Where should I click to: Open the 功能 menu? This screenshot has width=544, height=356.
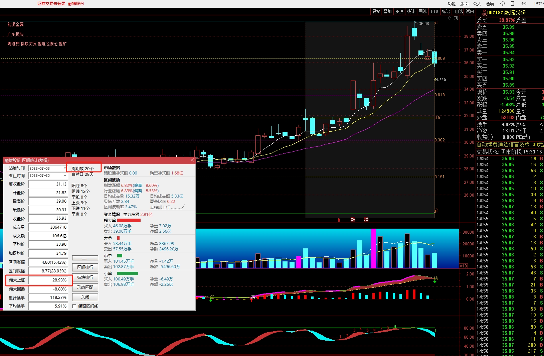[451, 4]
